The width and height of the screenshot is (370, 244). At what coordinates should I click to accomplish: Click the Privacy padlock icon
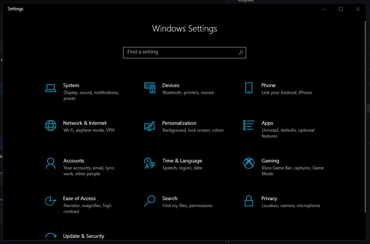tap(249, 201)
